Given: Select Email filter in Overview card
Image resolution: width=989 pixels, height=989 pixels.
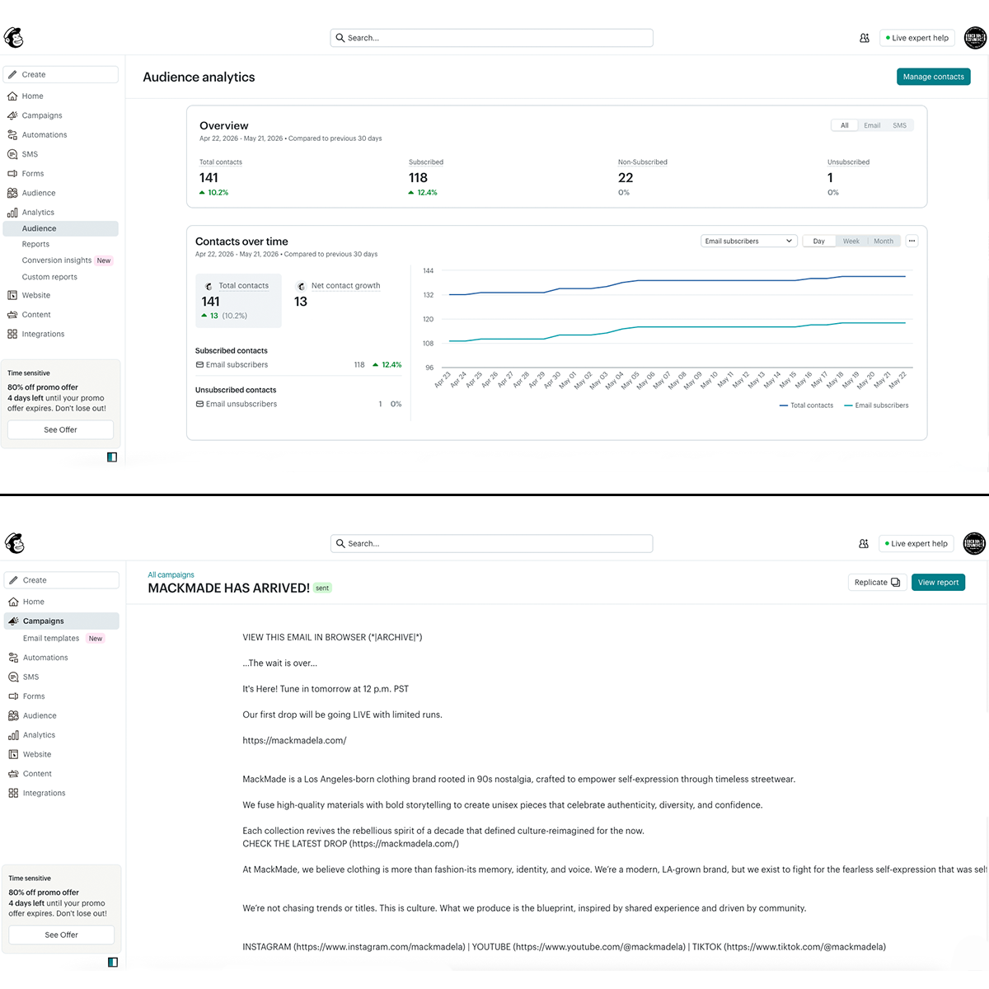Looking at the screenshot, I should [872, 125].
